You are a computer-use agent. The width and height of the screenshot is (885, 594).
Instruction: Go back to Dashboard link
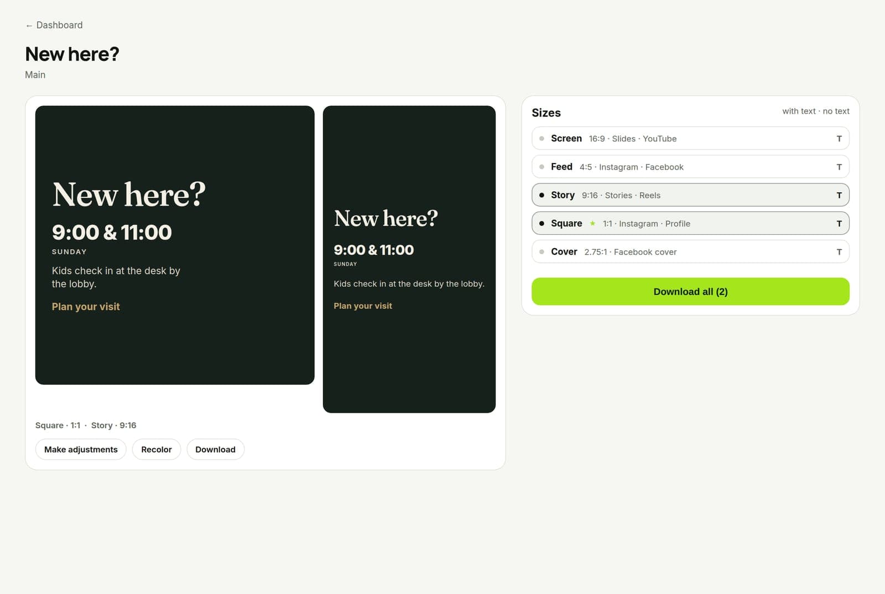[54, 25]
